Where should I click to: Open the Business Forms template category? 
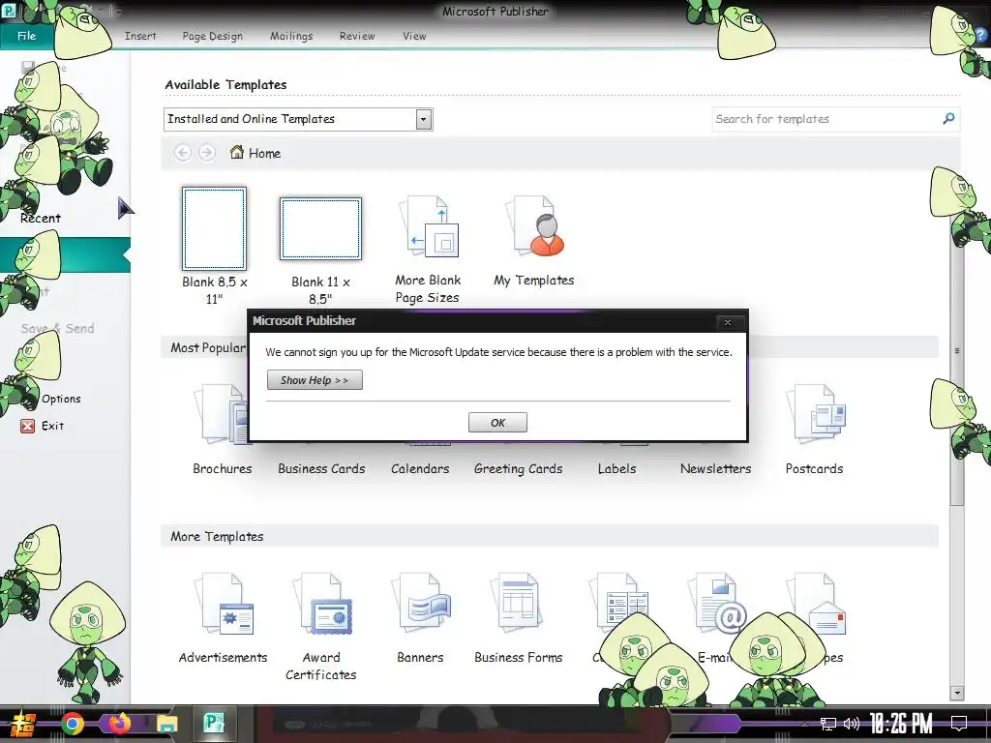[x=519, y=619]
